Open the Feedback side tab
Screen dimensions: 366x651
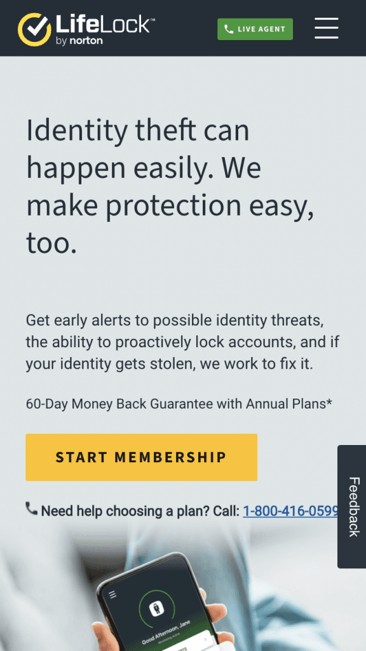tap(352, 507)
